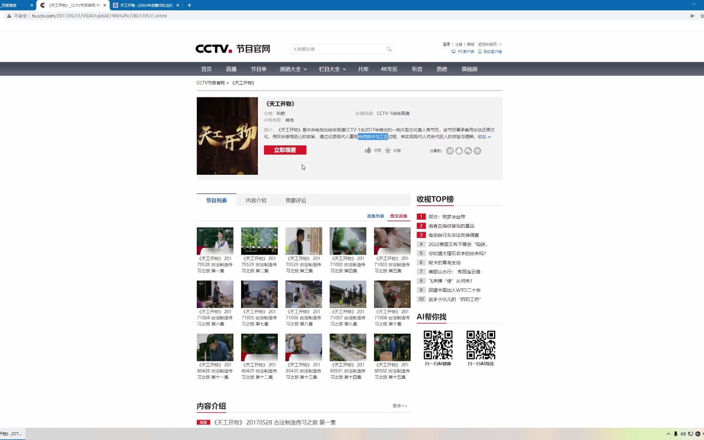
Task: Go to 首页 in navigation bar
Action: [207, 69]
